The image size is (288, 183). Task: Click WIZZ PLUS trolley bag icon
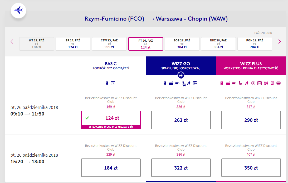[228, 83]
